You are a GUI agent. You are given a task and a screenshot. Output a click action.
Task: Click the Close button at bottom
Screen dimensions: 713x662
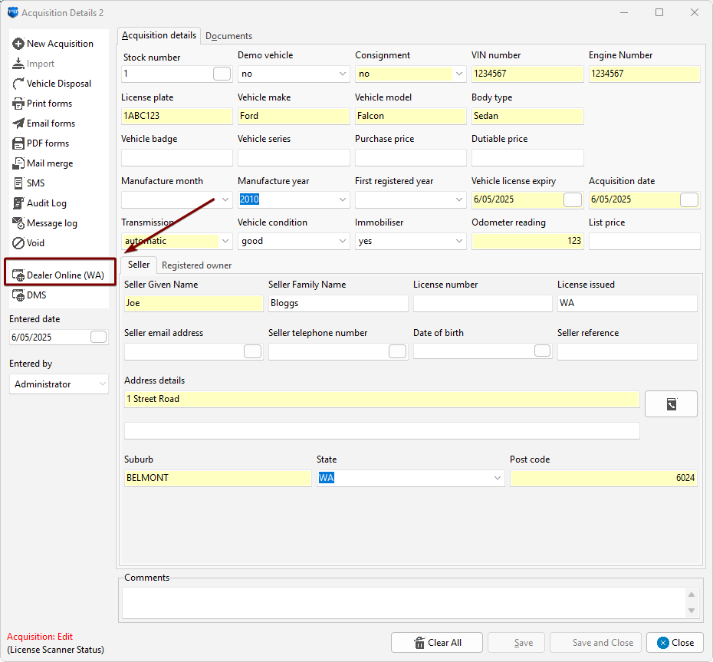tap(675, 643)
